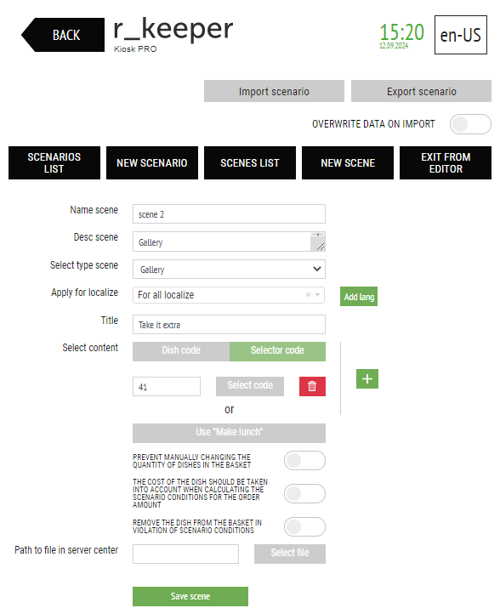Click the green plus add-content icon

coord(367,379)
